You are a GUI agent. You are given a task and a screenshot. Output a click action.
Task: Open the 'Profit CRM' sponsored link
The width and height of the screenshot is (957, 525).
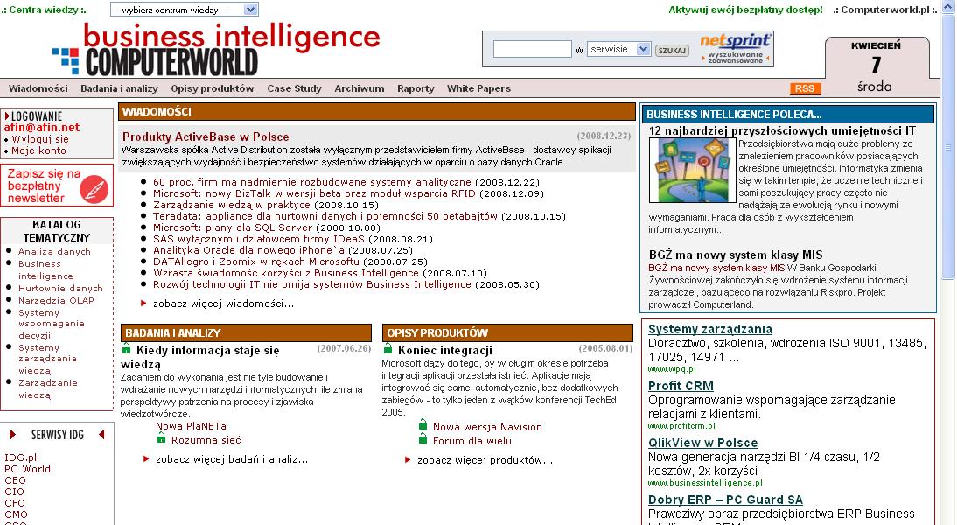(681, 386)
